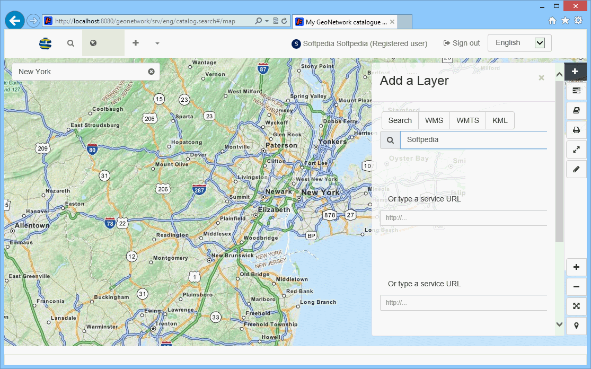Click the browser back button
The height and width of the screenshot is (369, 591).
click(15, 21)
